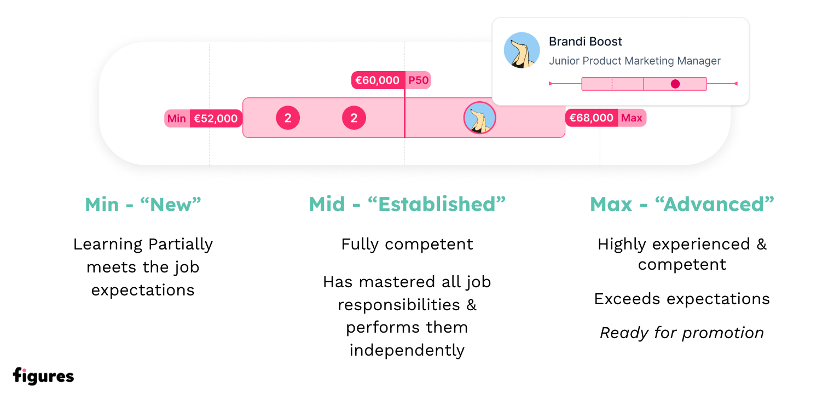834x395 pixels.
Task: Click the figures logo
Action: 43,376
